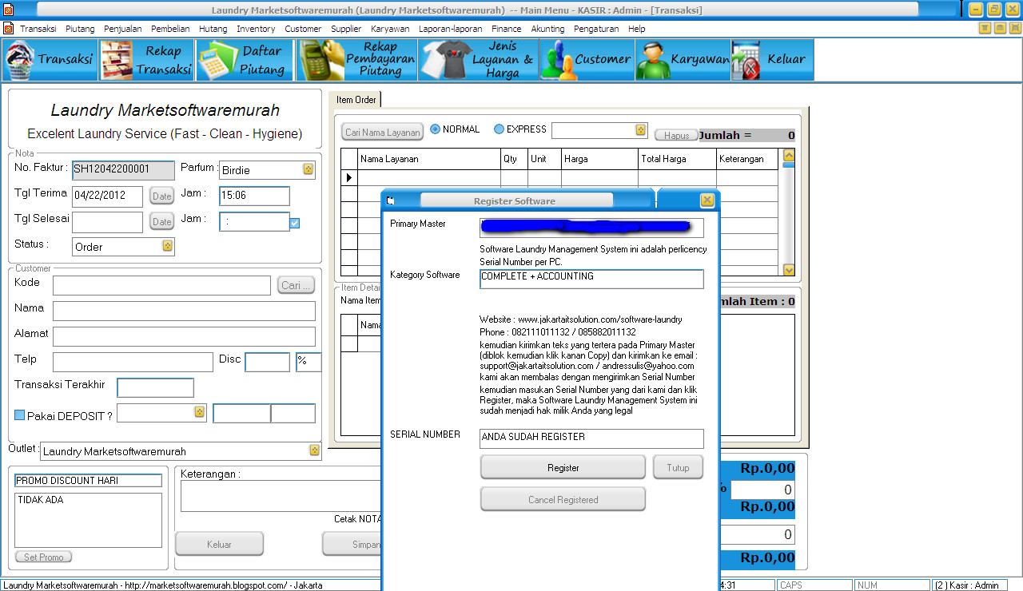Enable the Pakai DEPOSIT checkbox
The width and height of the screenshot is (1023, 591).
point(19,413)
